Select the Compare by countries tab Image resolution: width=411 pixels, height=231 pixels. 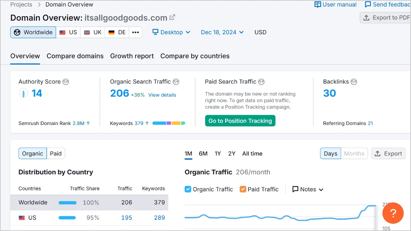point(195,56)
